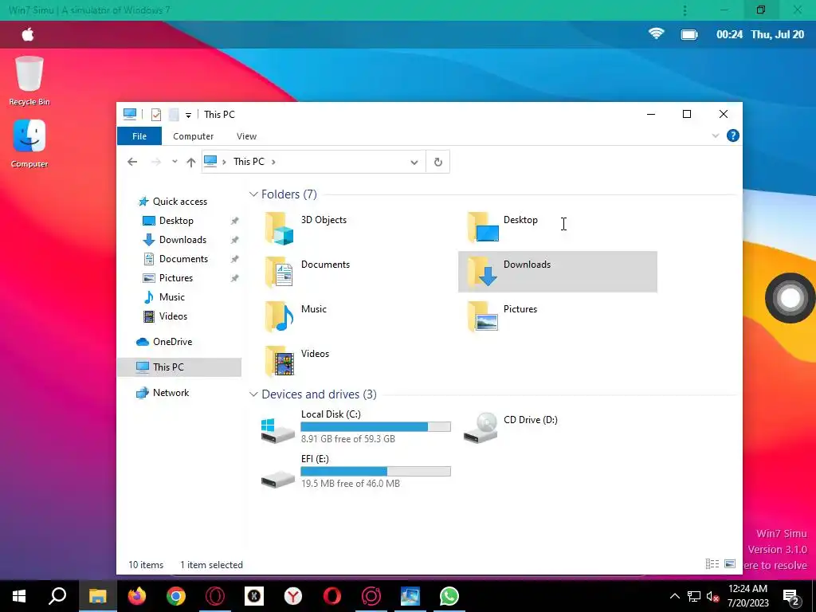Collapse the Folders (7) group

click(253, 194)
